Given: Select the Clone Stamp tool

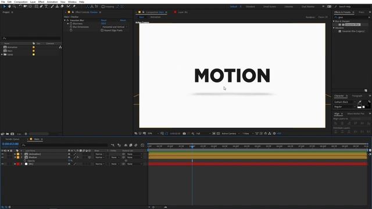Looking at the screenshot, I should [x=57, y=6].
